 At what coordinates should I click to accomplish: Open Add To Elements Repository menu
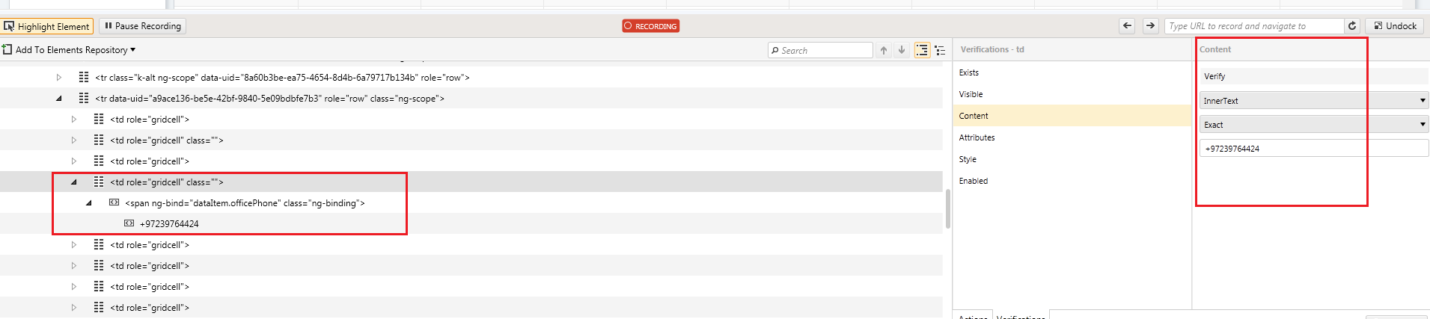click(70, 50)
